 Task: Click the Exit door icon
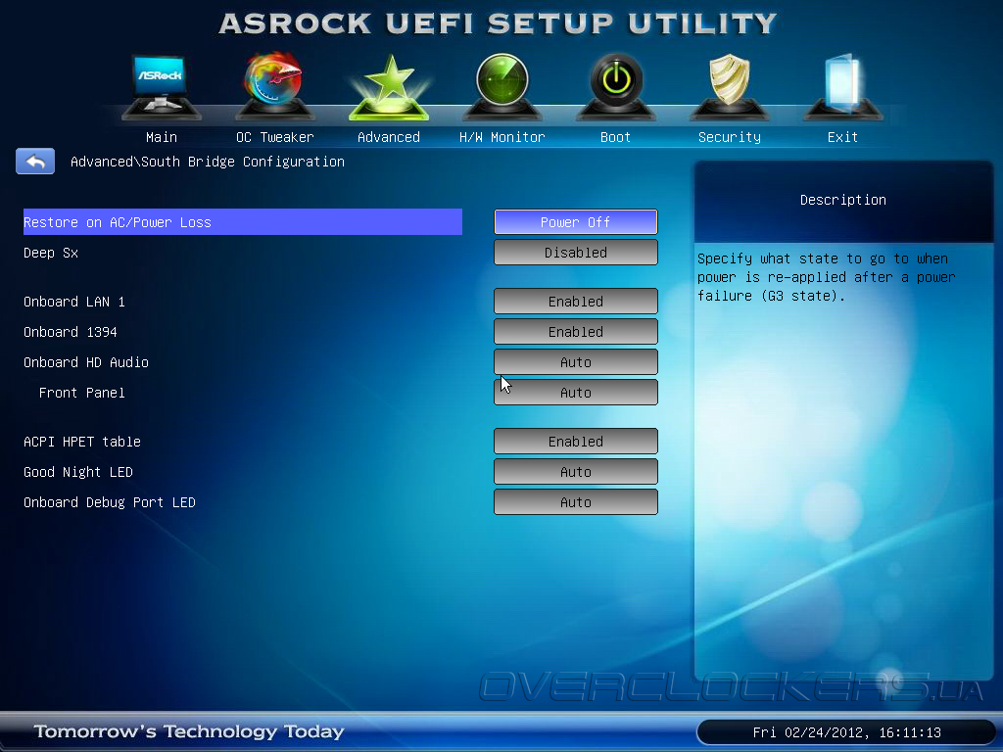point(843,87)
